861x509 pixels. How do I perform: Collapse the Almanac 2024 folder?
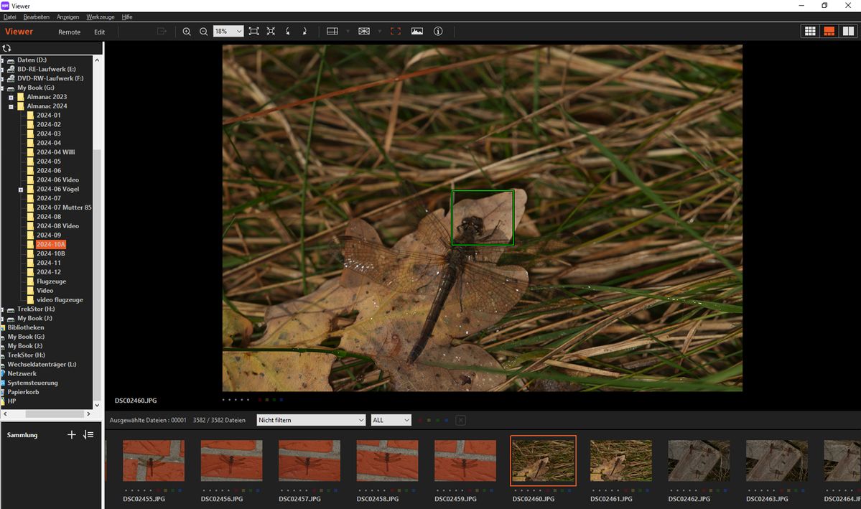click(x=11, y=106)
